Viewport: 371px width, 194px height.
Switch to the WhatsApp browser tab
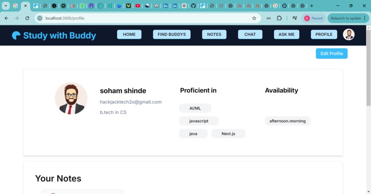tap(82, 6)
